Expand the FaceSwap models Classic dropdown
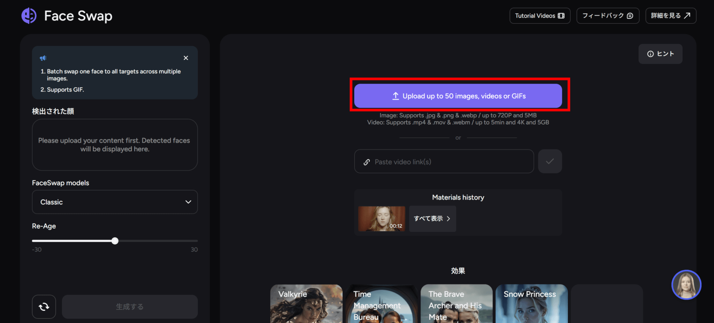The image size is (714, 323). 115,202
